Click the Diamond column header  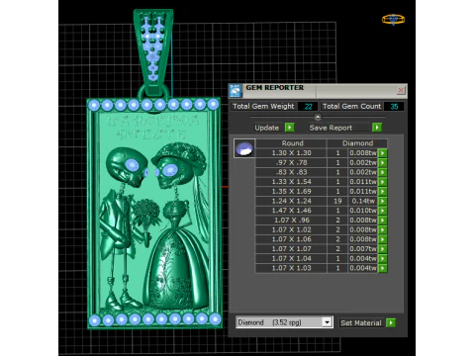(x=357, y=143)
